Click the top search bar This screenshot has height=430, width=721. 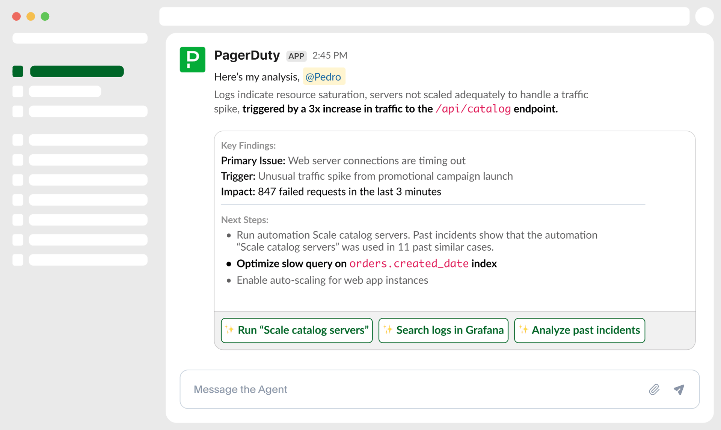pos(424,16)
